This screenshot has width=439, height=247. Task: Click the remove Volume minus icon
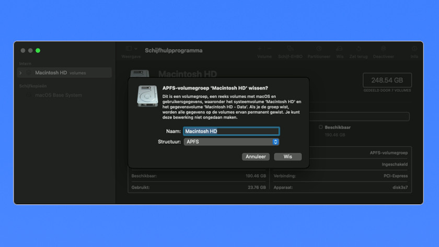click(269, 49)
